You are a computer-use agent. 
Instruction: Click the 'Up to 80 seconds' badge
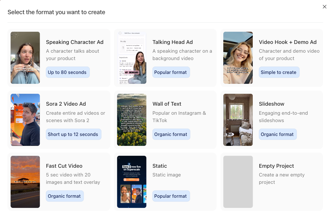pos(67,72)
